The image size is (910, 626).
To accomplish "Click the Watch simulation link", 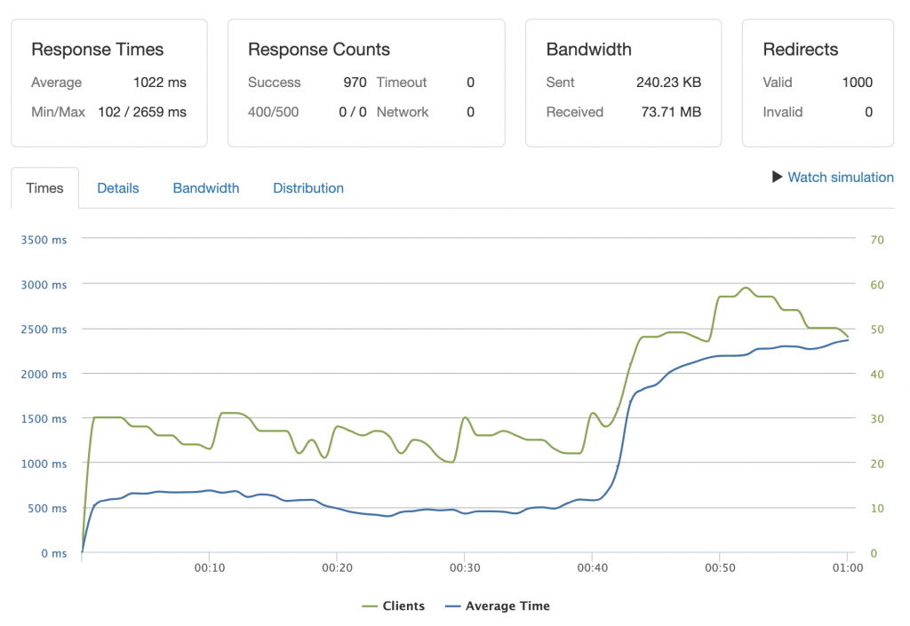I will pyautogui.click(x=841, y=178).
